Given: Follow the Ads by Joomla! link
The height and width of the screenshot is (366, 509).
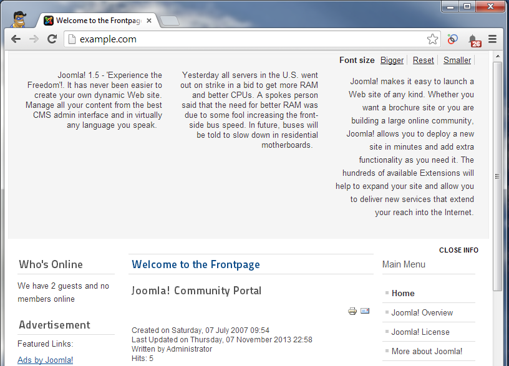Looking at the screenshot, I should [45, 360].
